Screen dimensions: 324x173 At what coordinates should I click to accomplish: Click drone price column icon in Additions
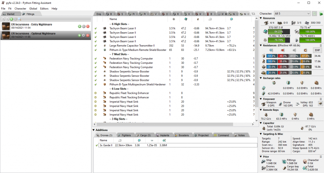[164, 140]
